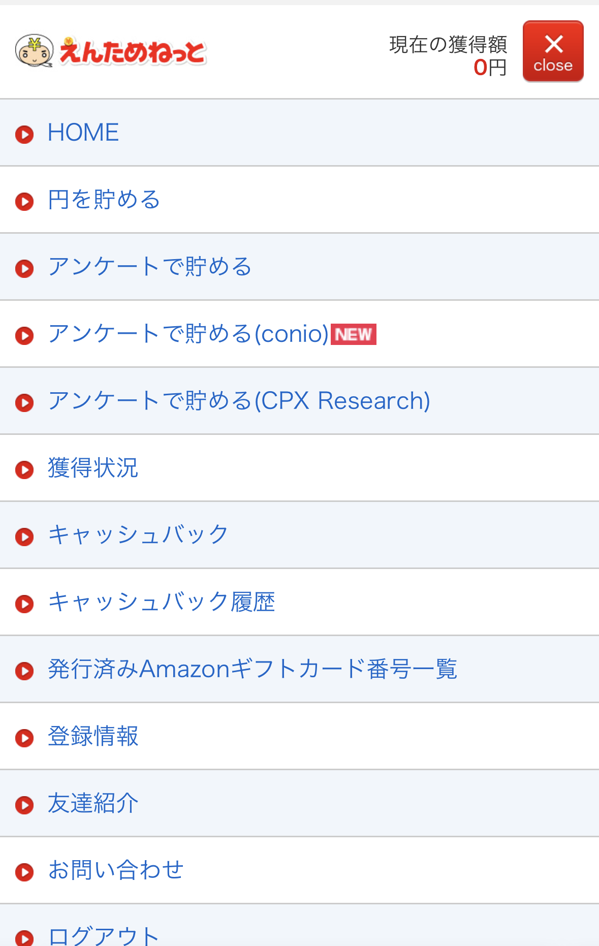The height and width of the screenshot is (946, 599).
Task: Open キャッシュバック履歴 history page
Action: [162, 602]
